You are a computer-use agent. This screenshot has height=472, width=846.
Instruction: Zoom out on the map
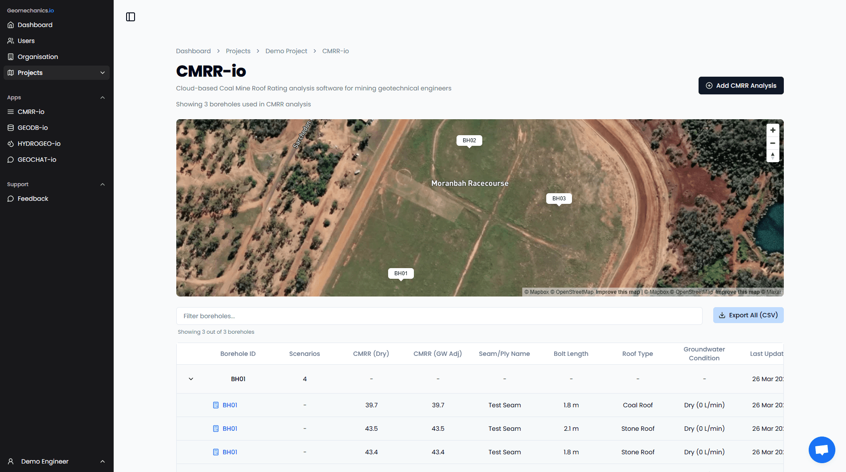773,143
